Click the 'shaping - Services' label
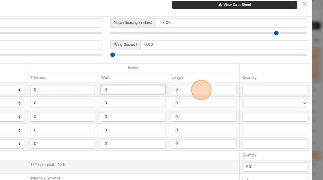 pyautogui.click(x=45, y=178)
